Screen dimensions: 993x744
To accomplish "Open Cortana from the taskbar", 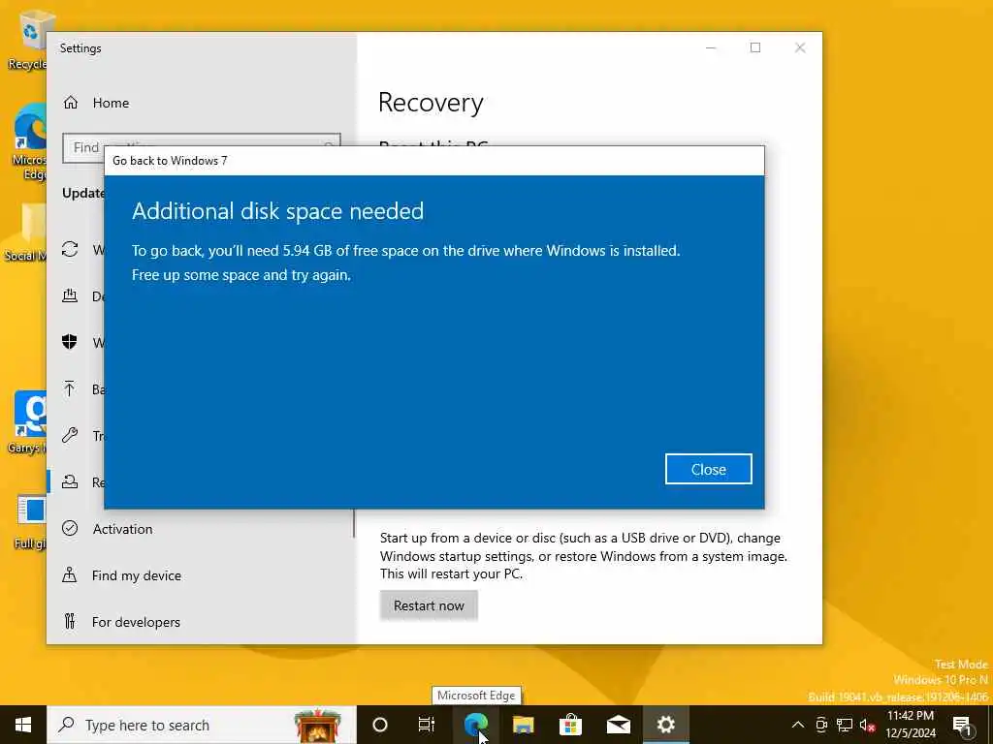I will [380, 725].
